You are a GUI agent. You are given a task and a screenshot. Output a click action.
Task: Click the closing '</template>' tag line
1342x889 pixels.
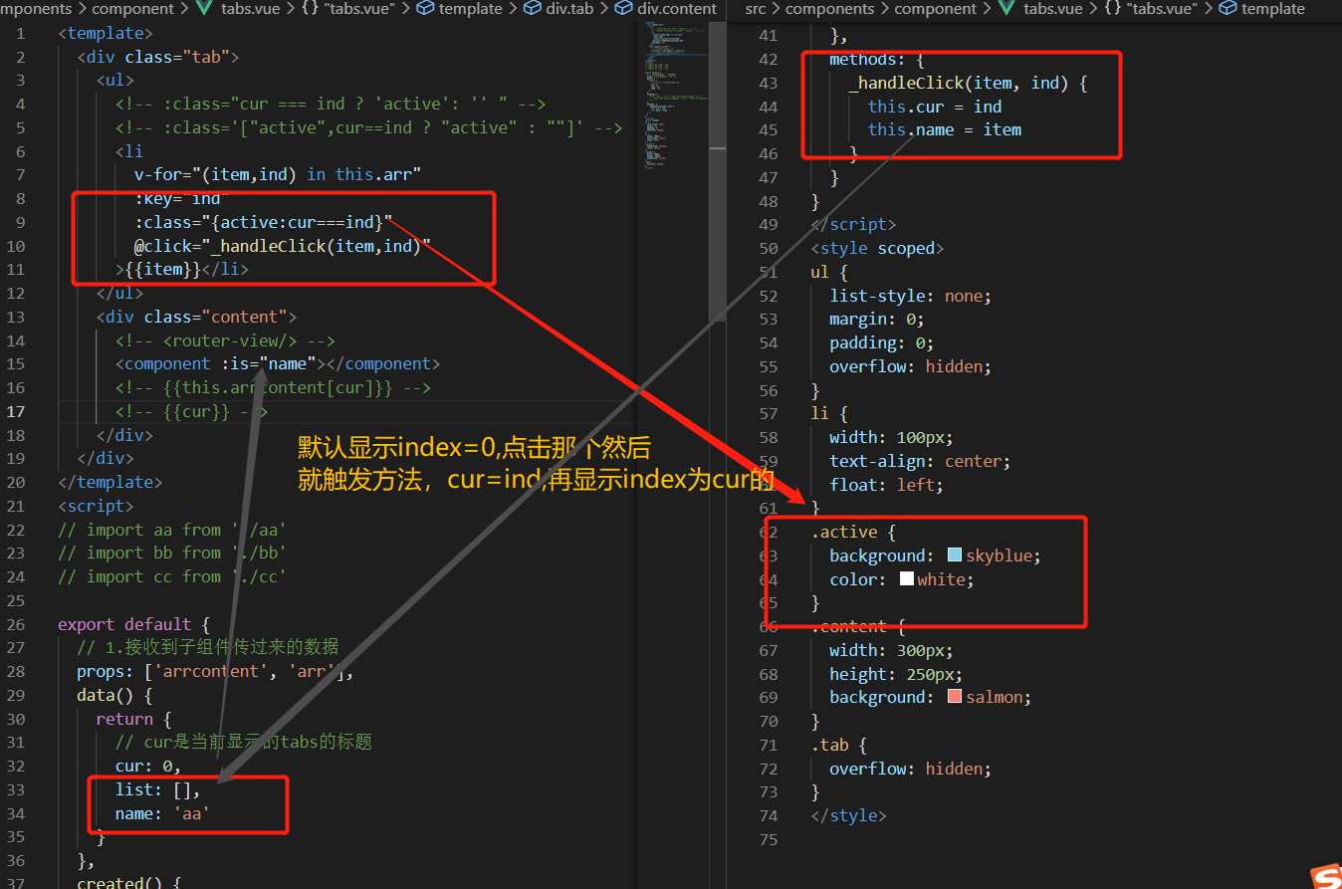click(111, 482)
